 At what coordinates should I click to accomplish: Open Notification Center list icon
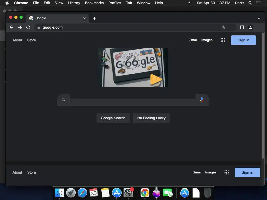(x=258, y=3)
